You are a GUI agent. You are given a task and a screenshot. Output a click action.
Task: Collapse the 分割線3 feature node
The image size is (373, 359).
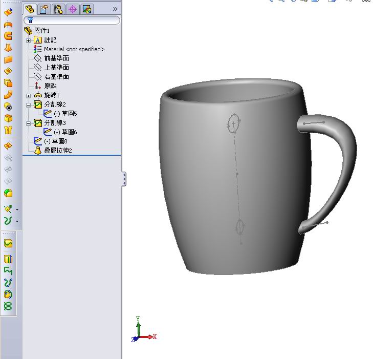pyautogui.click(x=28, y=123)
